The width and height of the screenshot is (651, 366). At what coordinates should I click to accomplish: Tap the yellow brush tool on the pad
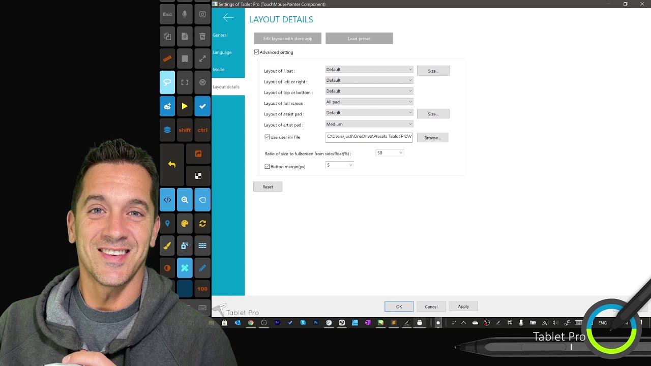pos(167,246)
